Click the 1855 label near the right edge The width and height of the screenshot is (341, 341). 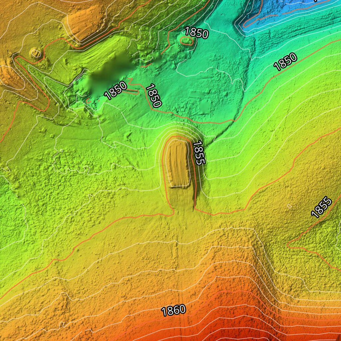321,207
